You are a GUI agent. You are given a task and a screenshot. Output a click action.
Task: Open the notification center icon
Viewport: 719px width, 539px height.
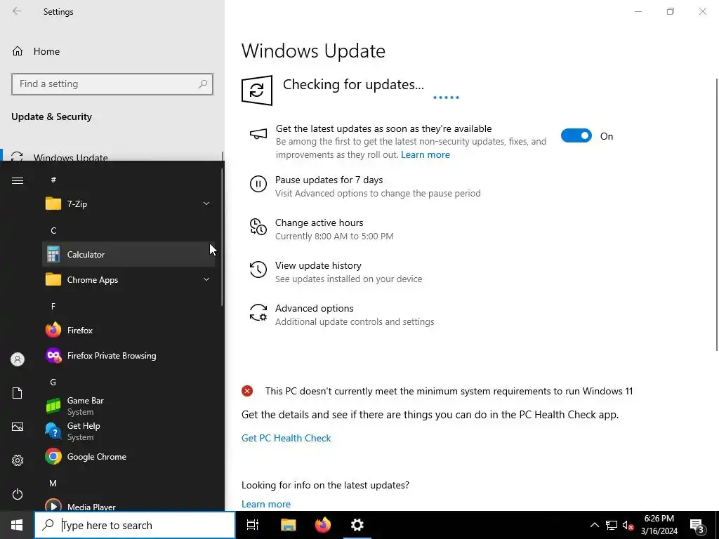(x=697, y=525)
